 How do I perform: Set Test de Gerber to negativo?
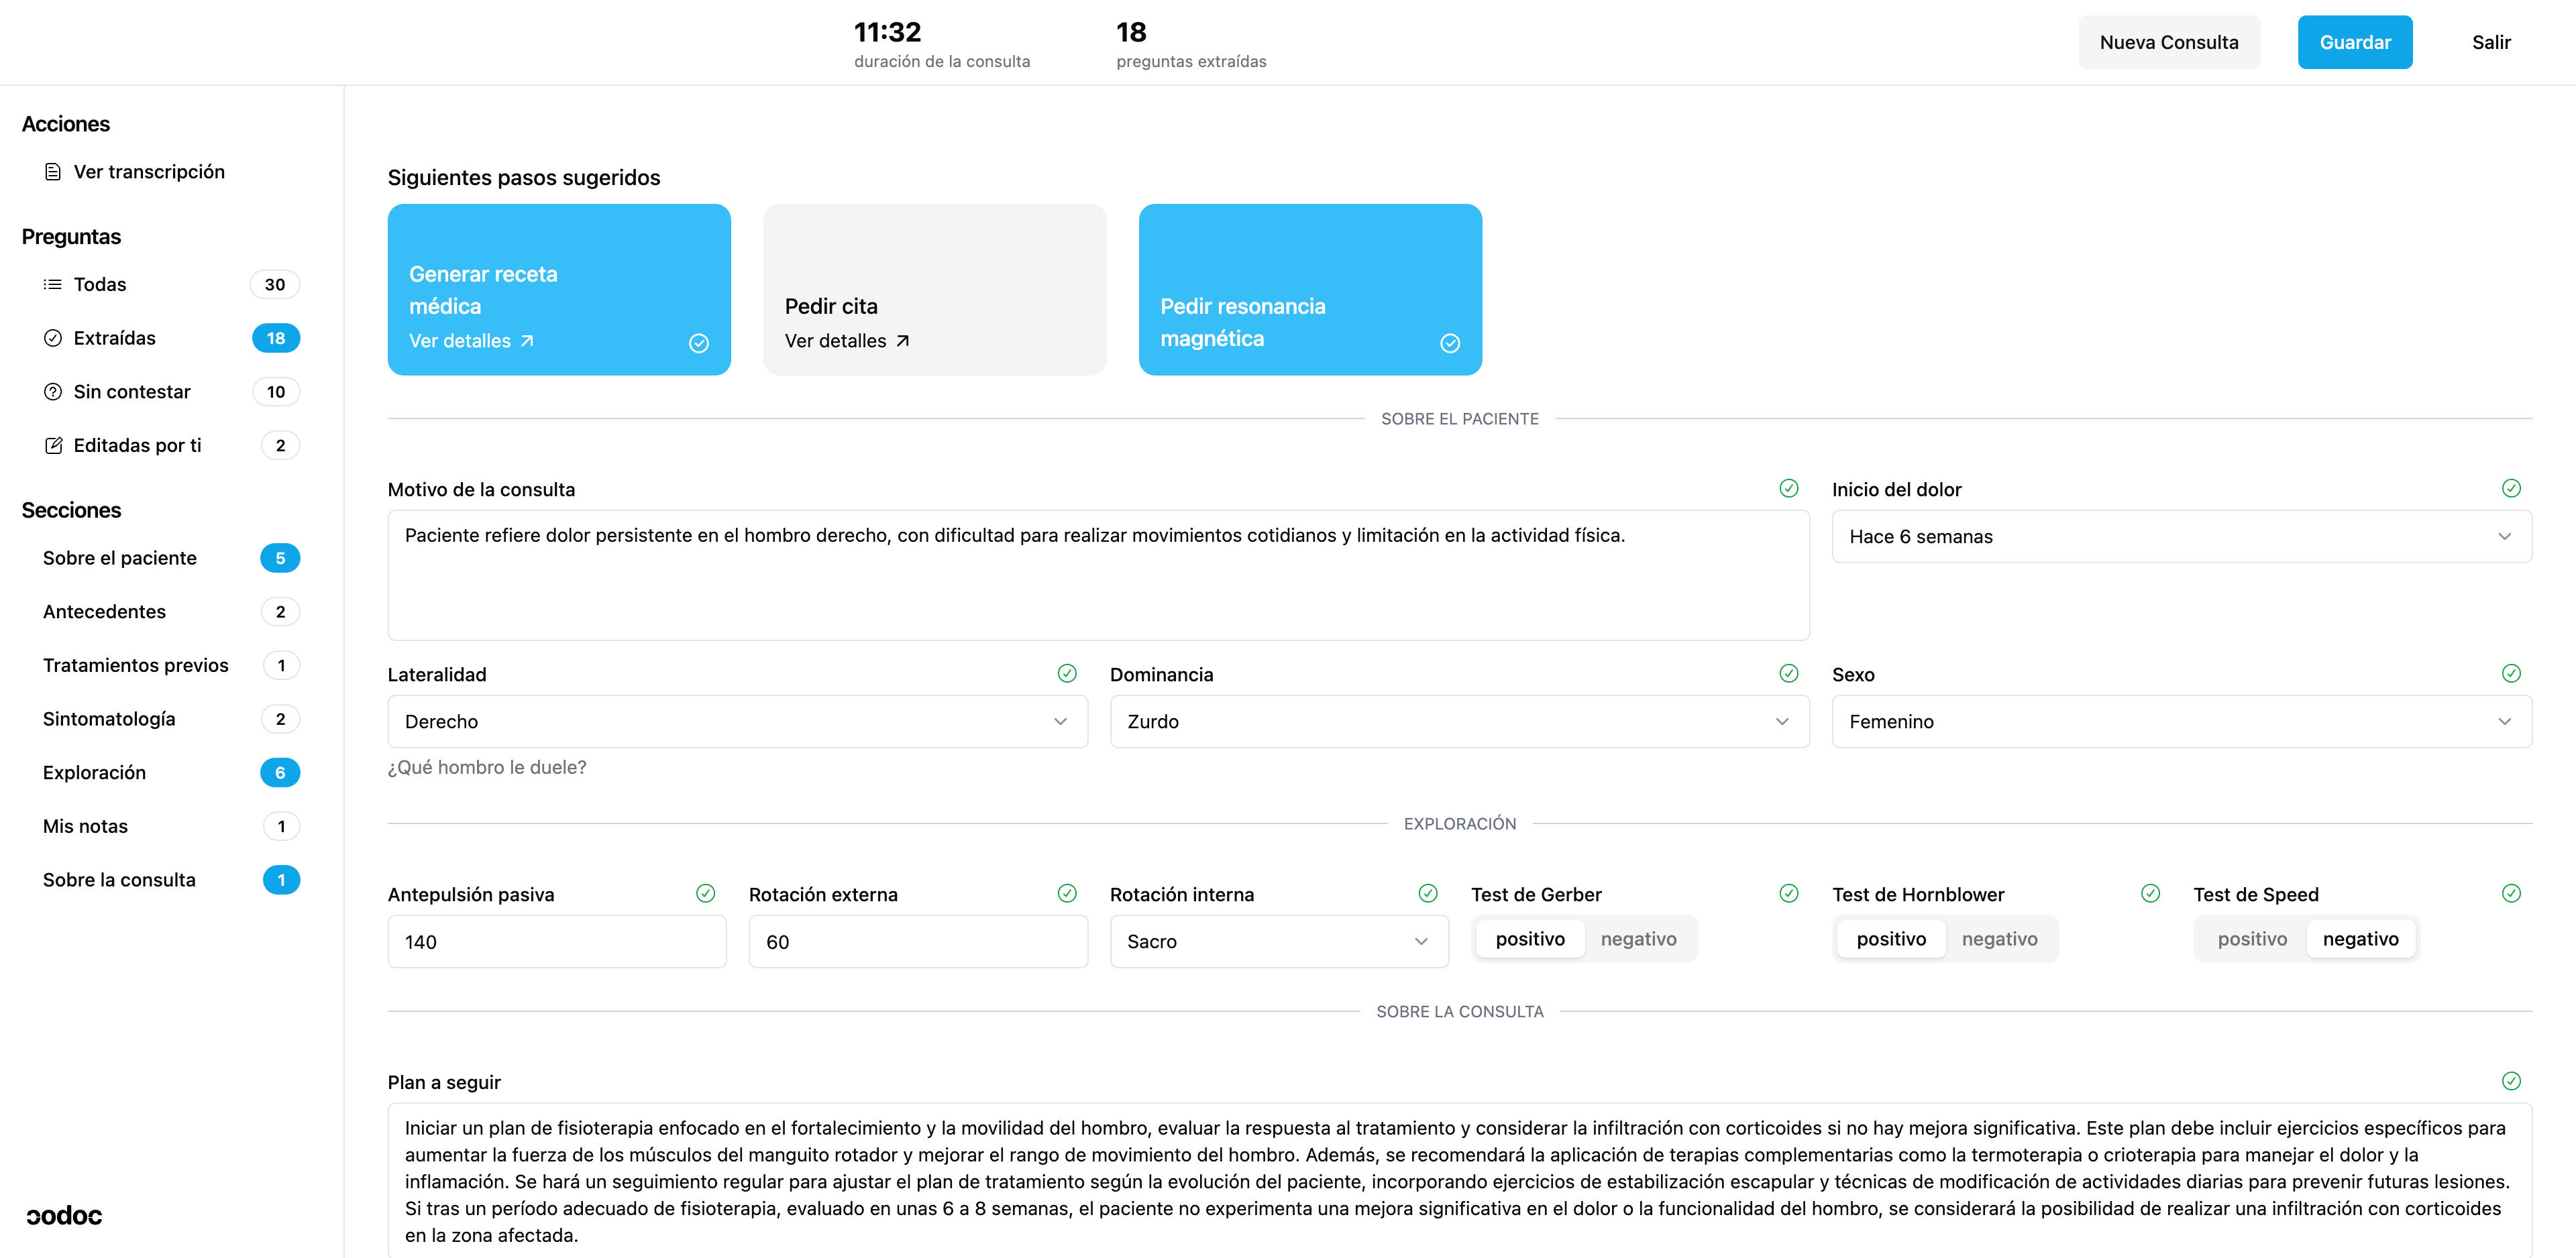(1638, 939)
